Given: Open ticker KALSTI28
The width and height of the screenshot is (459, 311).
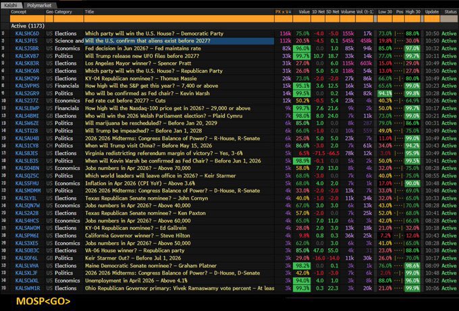Looking at the screenshot, I should [x=26, y=131].
